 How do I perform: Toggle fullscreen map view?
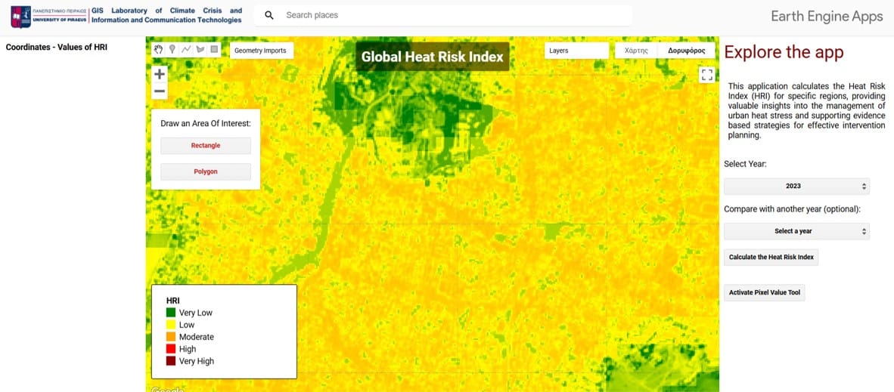(706, 74)
